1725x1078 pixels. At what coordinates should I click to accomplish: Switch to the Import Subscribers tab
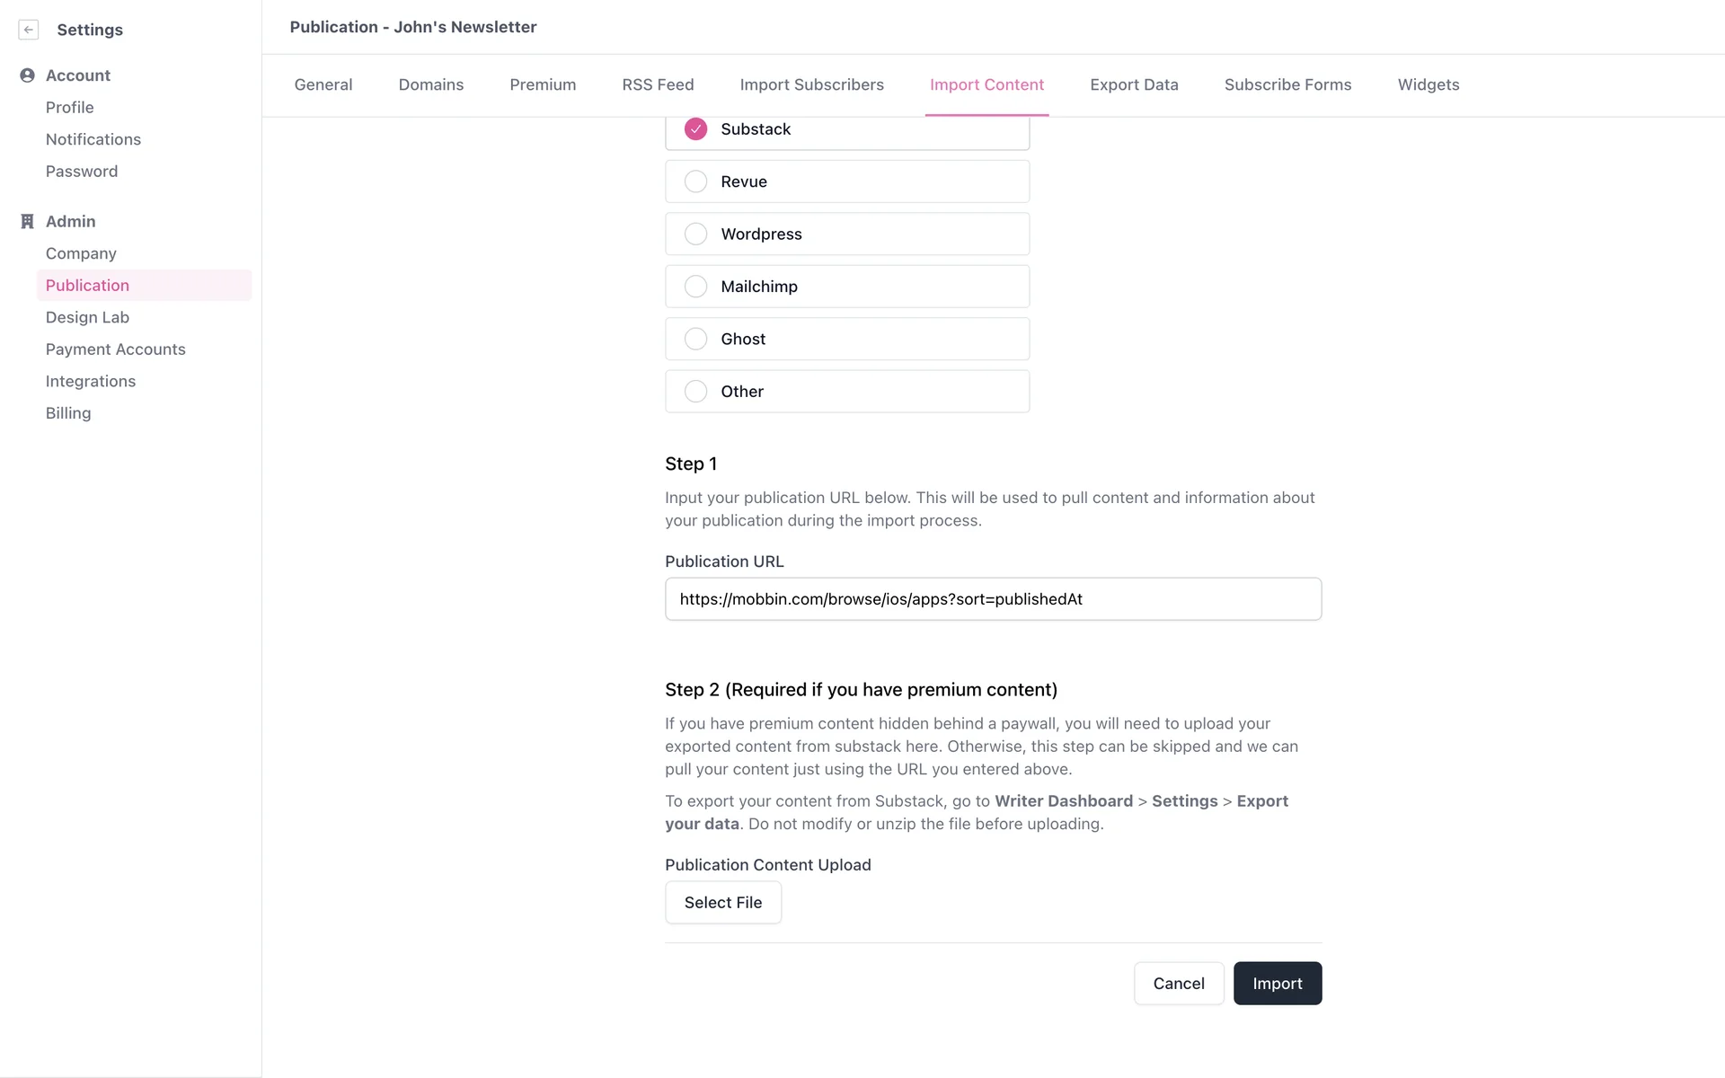point(811,85)
